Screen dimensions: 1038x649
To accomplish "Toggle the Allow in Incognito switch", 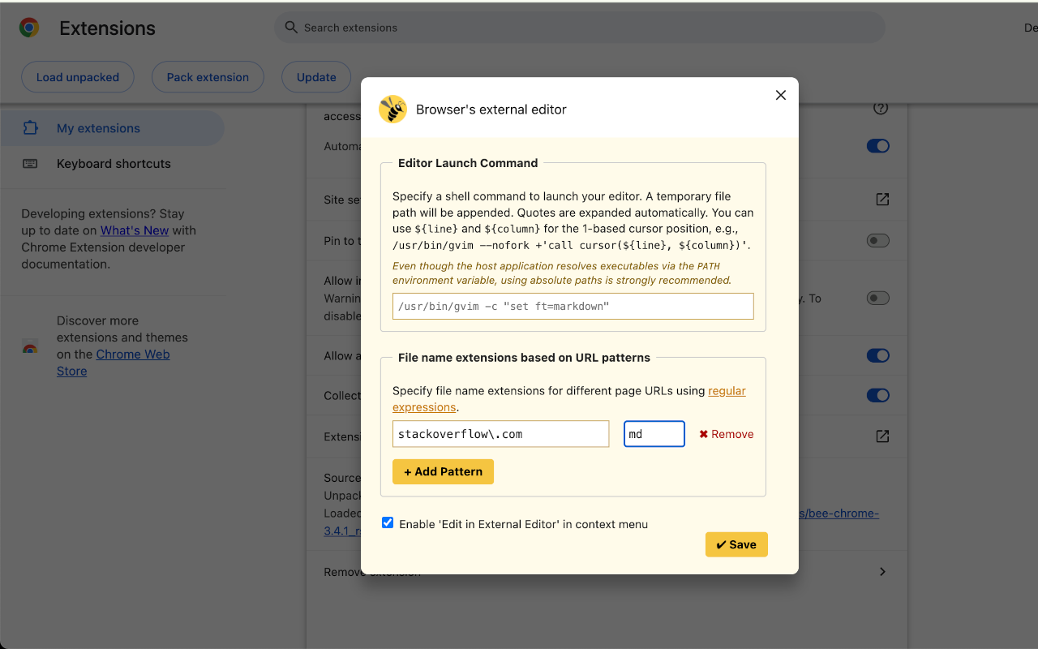I will point(878,299).
